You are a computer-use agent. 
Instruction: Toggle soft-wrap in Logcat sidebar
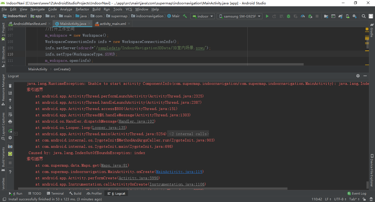pos(10,114)
